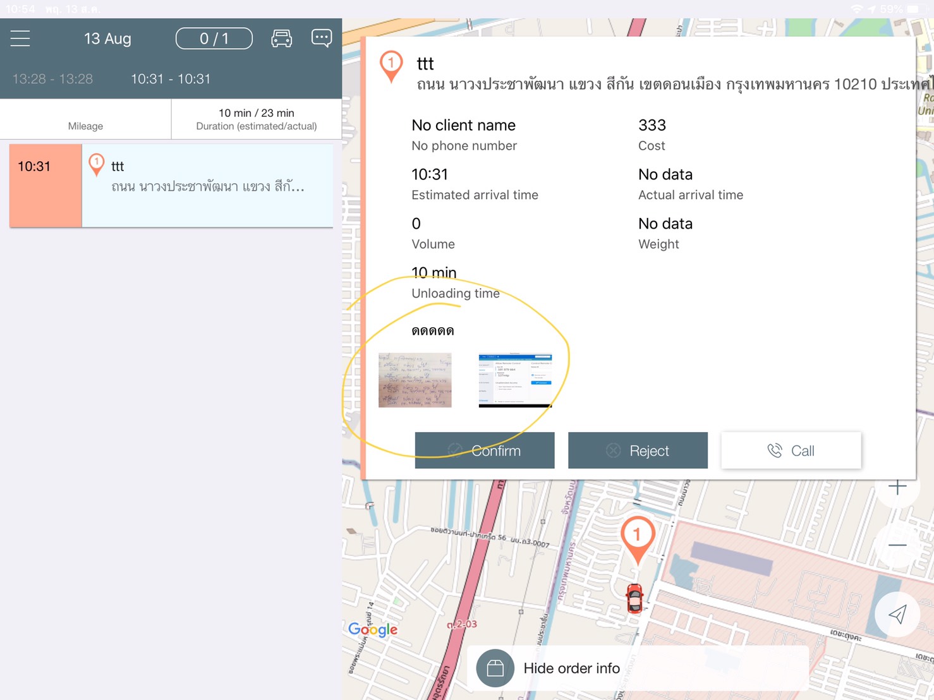
Task: Tap the 0 / 1 orders counter
Action: point(214,39)
